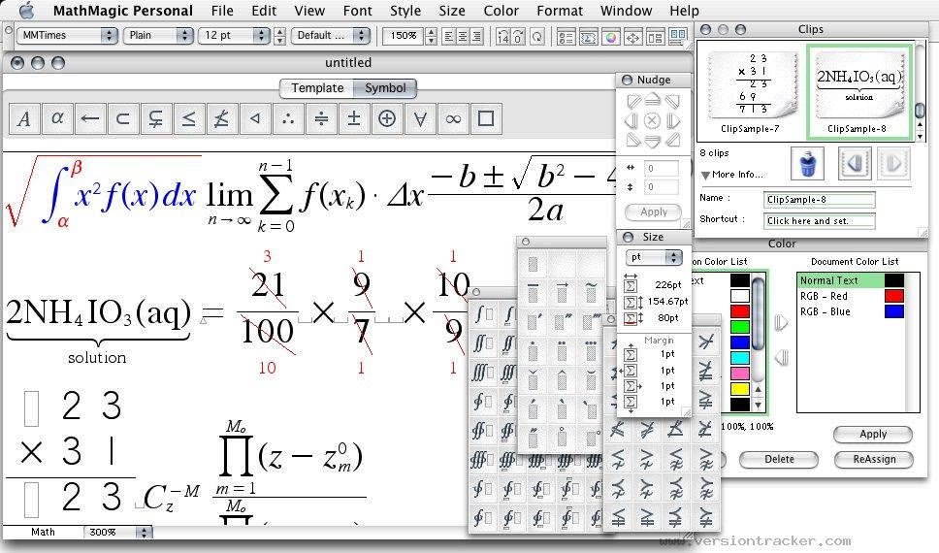The width and height of the screenshot is (939, 553).
Task: Click the color wheel toolbar icon
Action: (x=610, y=37)
